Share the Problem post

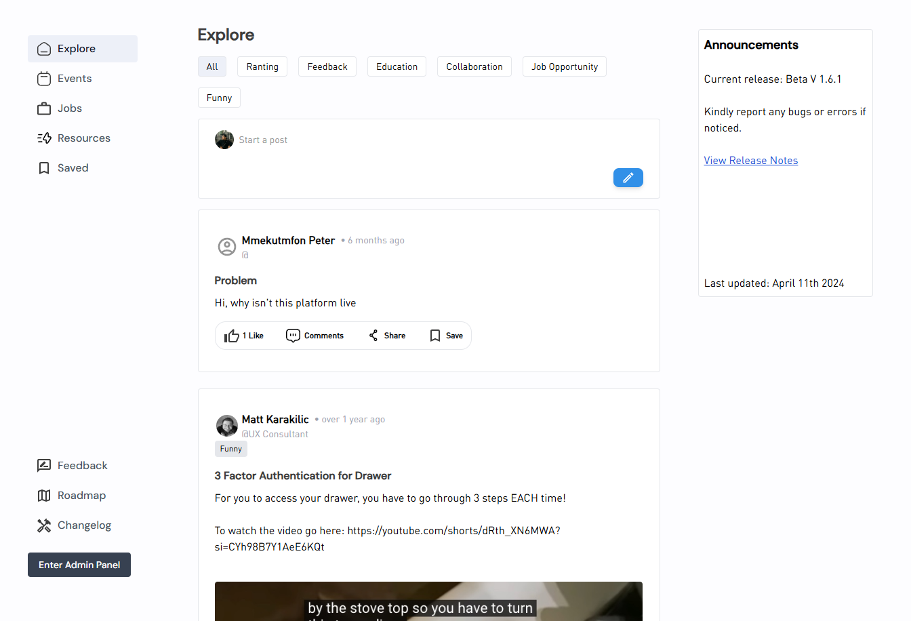pos(387,336)
